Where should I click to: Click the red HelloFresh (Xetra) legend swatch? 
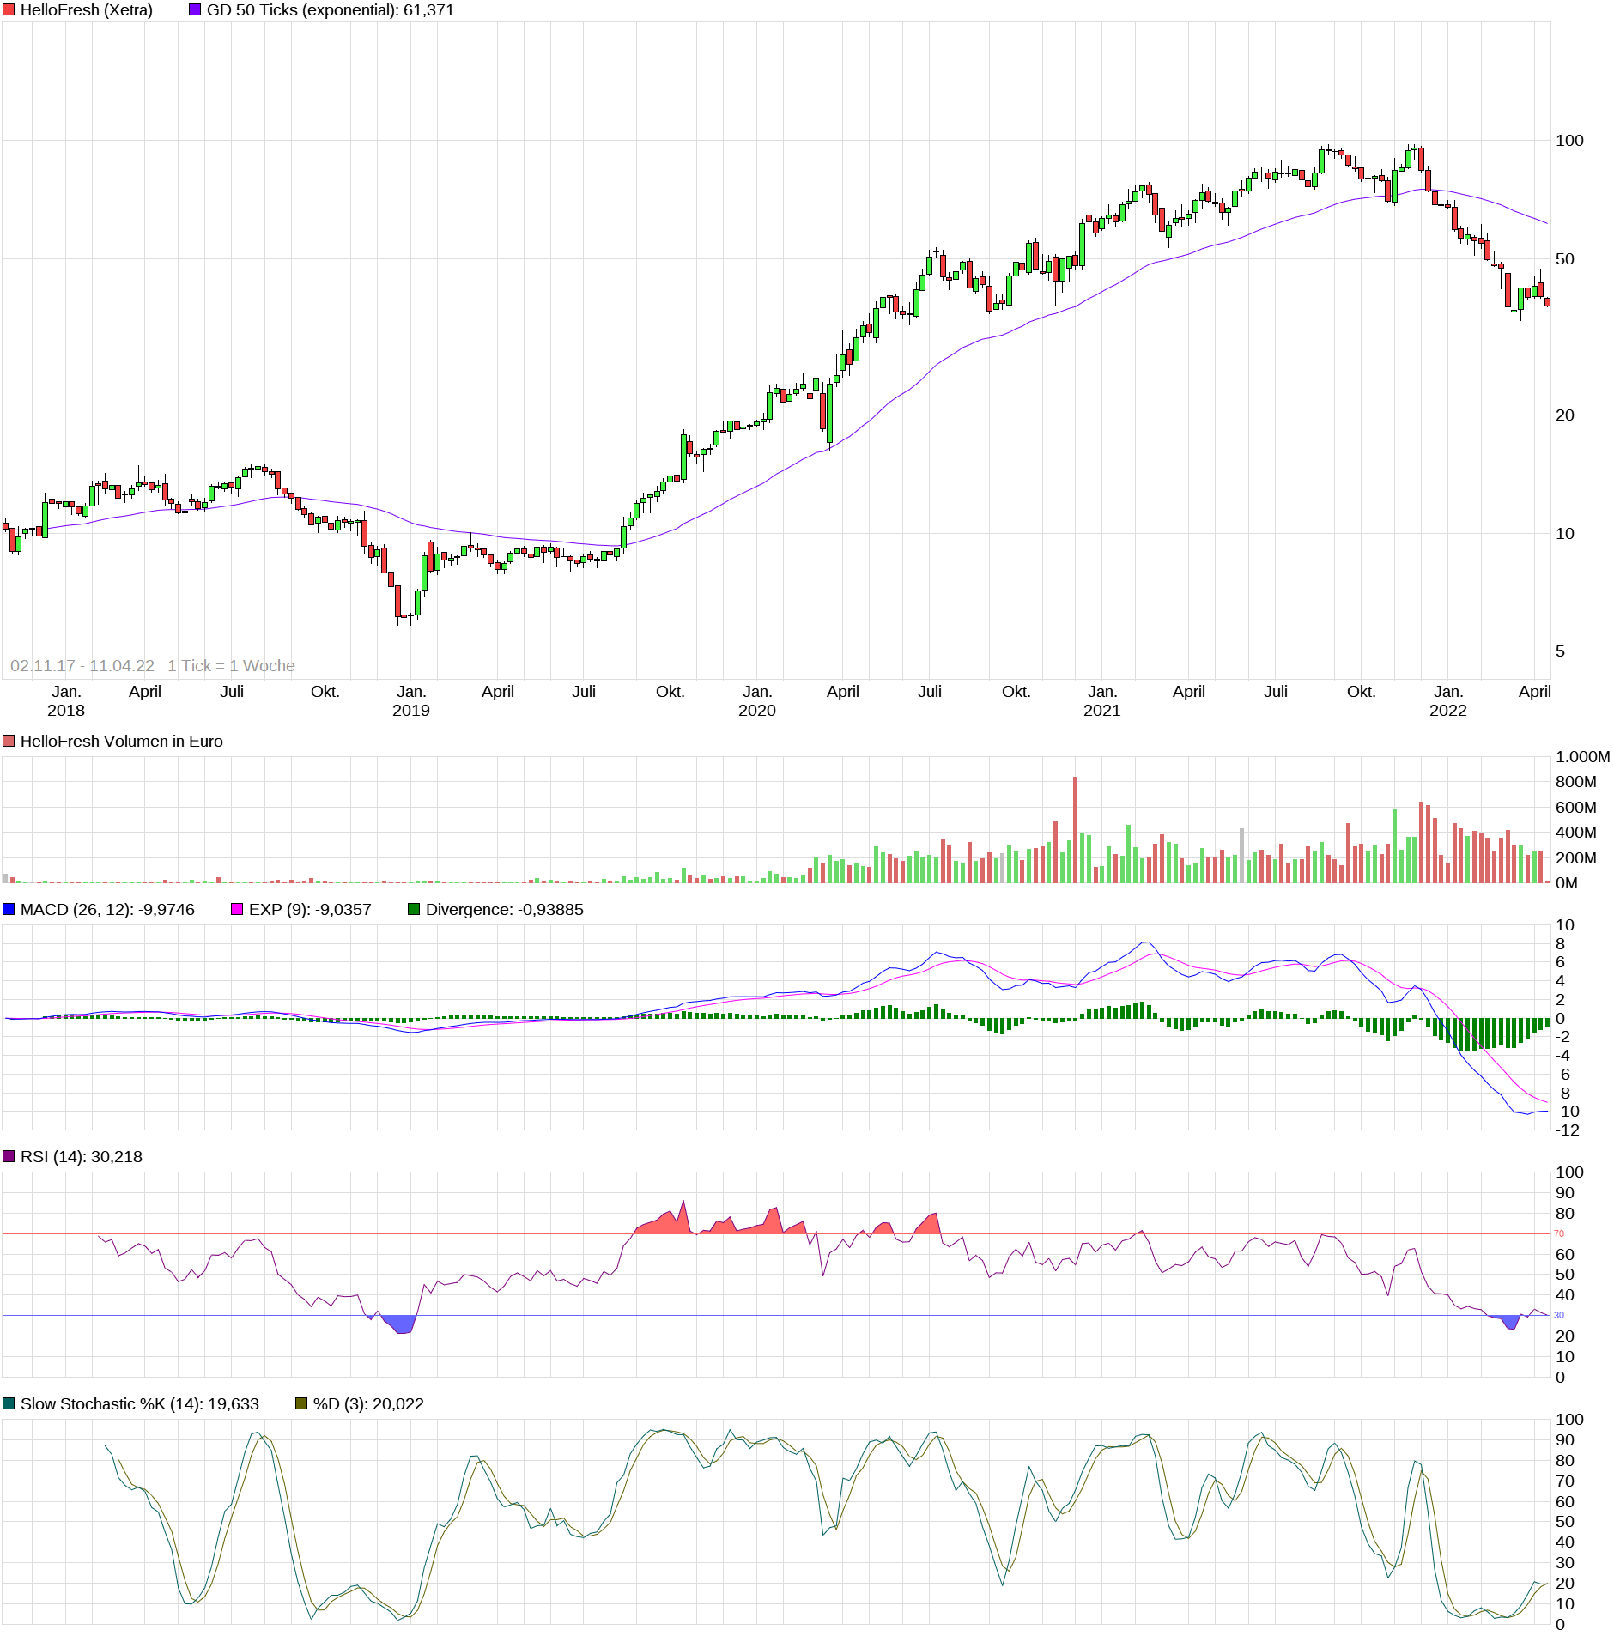pos(9,10)
